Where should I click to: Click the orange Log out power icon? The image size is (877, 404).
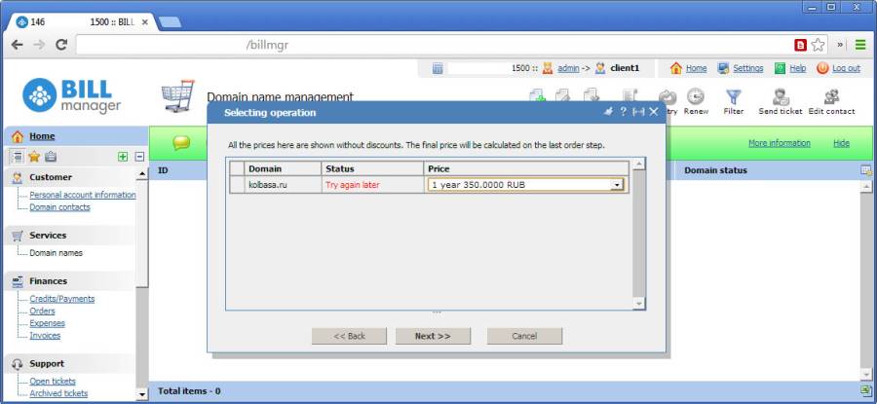(x=822, y=68)
